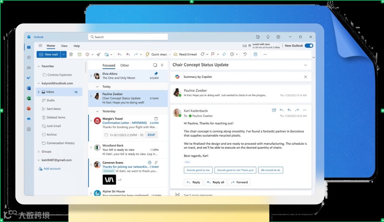
Task: Click the select-all checkbox icon above message list
Action: click(x=155, y=65)
